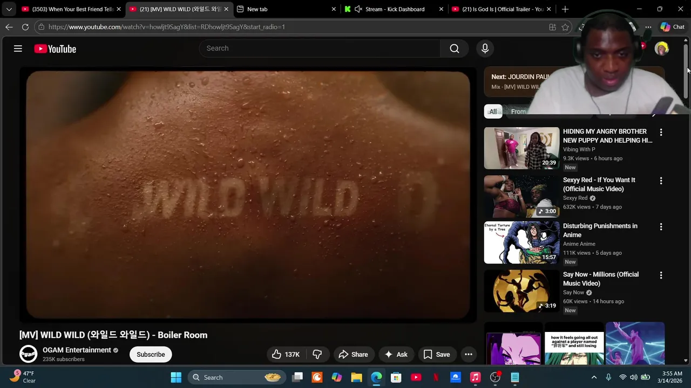This screenshot has height=388, width=691.
Task: Subscribe to OGAM Entertainment
Action: point(151,354)
